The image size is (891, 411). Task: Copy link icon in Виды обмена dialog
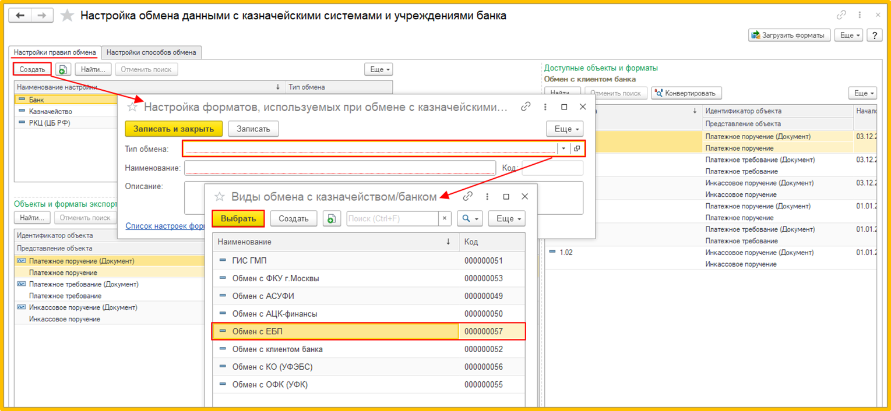[x=467, y=197]
